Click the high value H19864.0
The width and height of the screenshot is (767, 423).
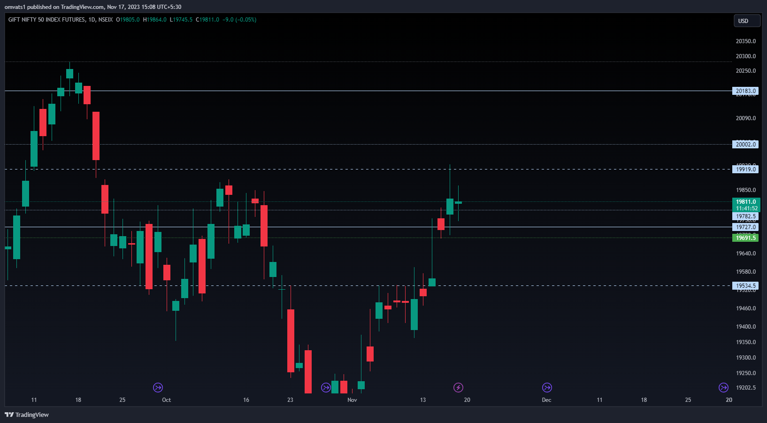click(155, 20)
